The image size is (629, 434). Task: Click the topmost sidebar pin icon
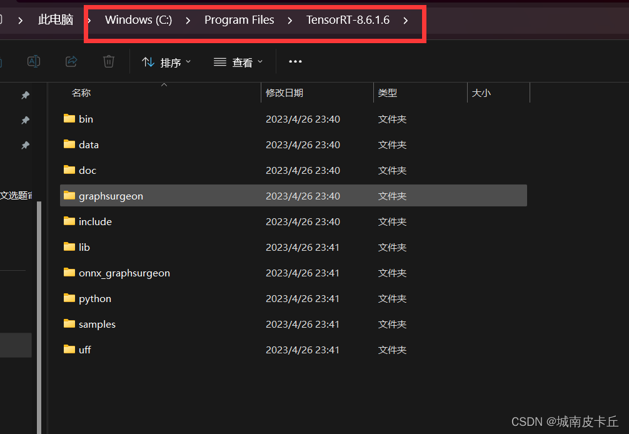coord(25,95)
